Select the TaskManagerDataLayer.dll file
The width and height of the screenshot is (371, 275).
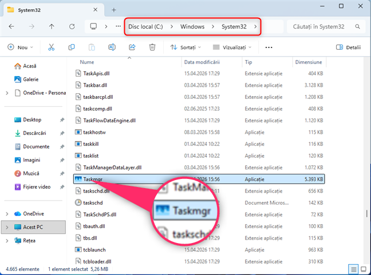pos(112,168)
